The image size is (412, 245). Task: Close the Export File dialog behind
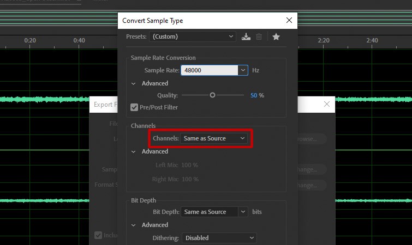pyautogui.click(x=327, y=104)
